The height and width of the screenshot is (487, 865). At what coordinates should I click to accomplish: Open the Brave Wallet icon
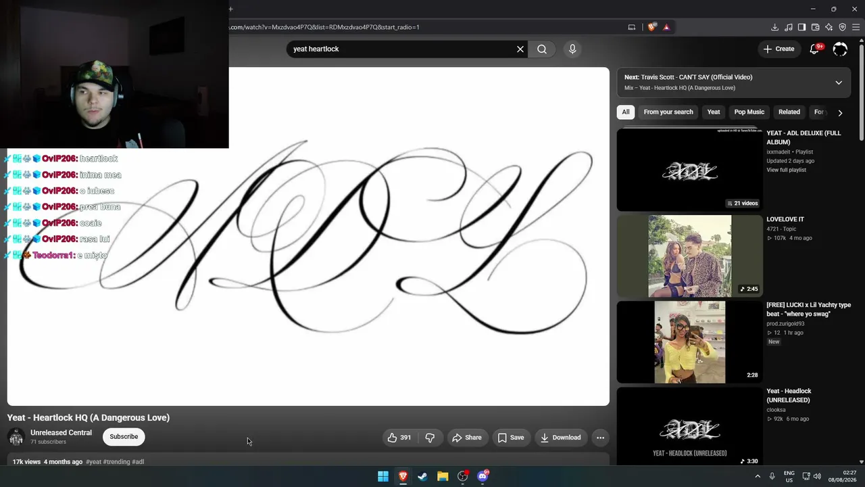pos(815,27)
